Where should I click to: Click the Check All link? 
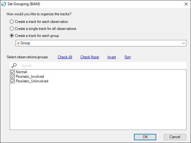click(x=65, y=57)
